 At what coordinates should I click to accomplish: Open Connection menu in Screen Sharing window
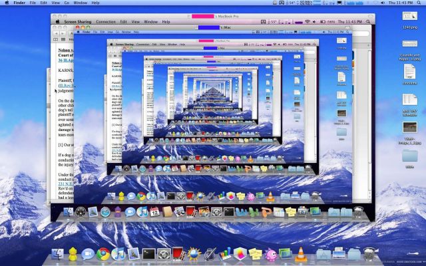104,21
